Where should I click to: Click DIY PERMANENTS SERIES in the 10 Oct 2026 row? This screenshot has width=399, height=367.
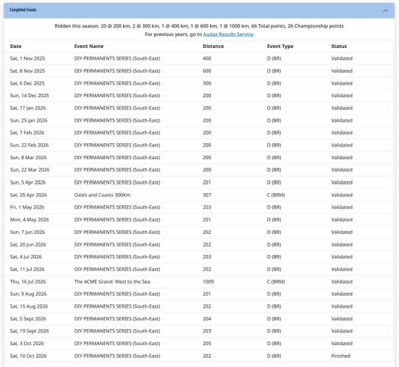pos(117,356)
